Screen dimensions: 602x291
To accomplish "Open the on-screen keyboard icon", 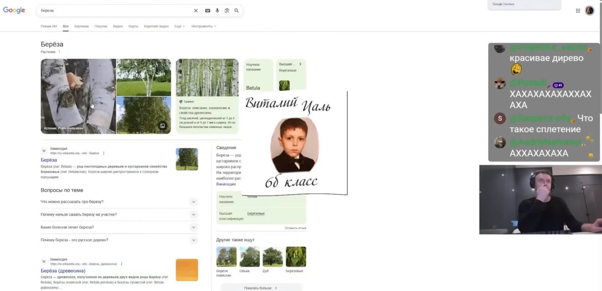I will click(x=207, y=10).
